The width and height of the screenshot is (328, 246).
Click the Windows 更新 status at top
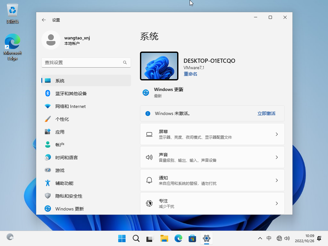coord(163,93)
